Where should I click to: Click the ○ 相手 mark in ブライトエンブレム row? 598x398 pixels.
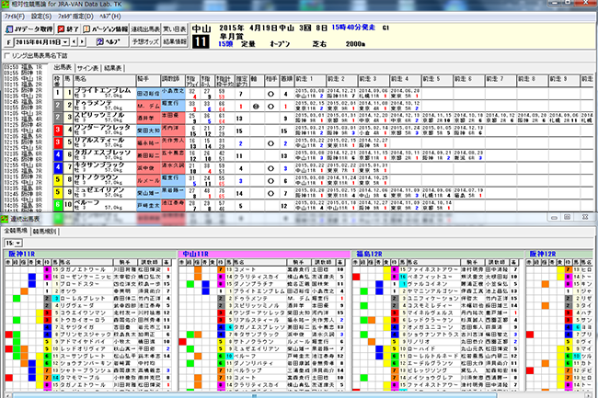[x=270, y=94]
